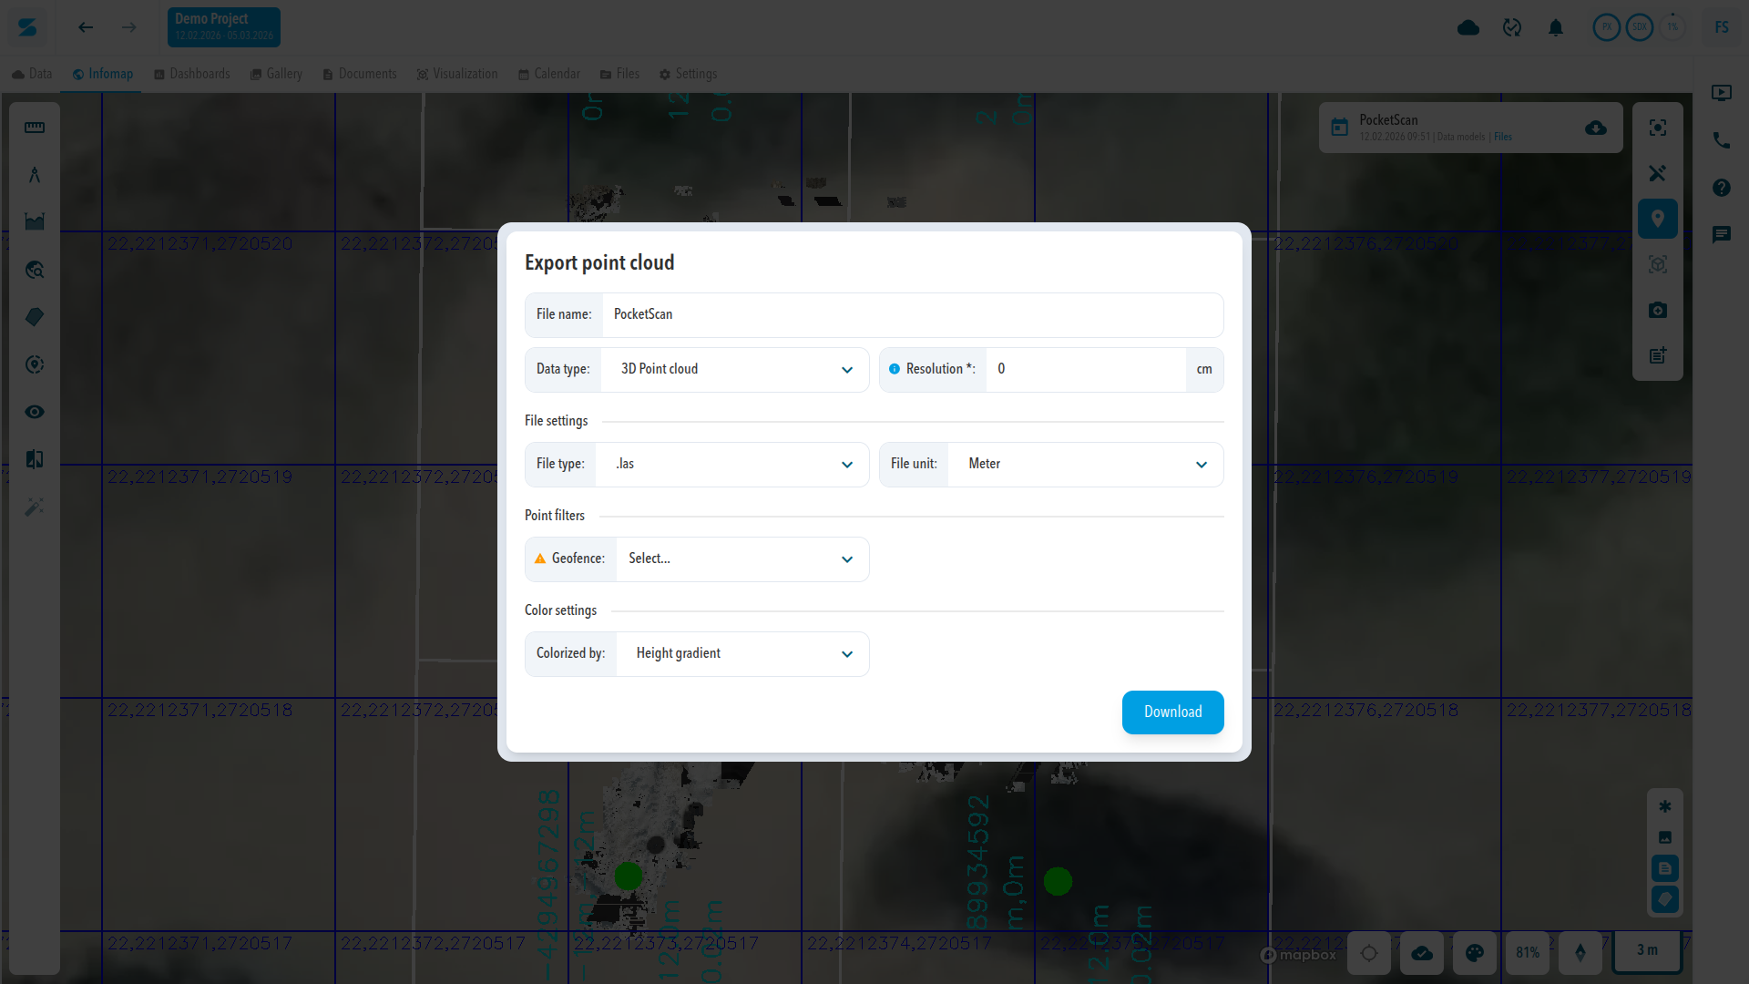Click the focus frame icon in right toolbar
Viewport: 1749px width, 984px height.
click(x=1658, y=128)
